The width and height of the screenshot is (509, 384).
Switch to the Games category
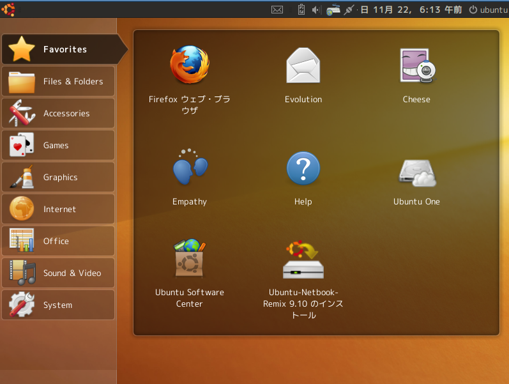point(58,145)
